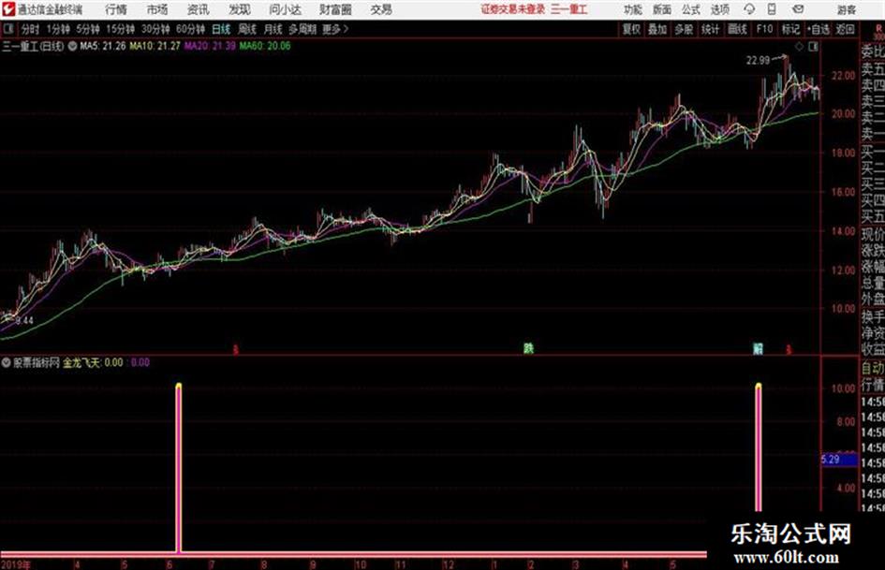Open the 版面 menu
Image resolution: width=885 pixels, height=570 pixels.
(x=662, y=9)
